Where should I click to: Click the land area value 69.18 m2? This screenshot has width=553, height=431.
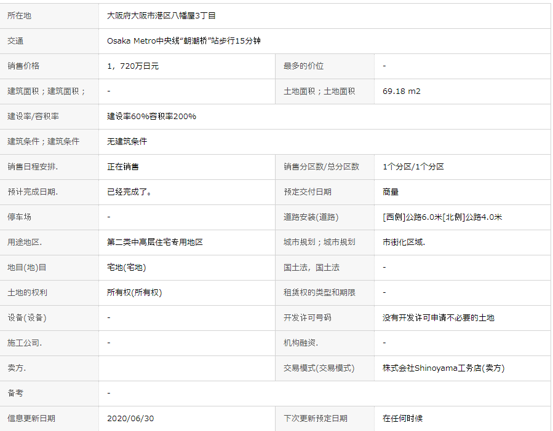401,91
